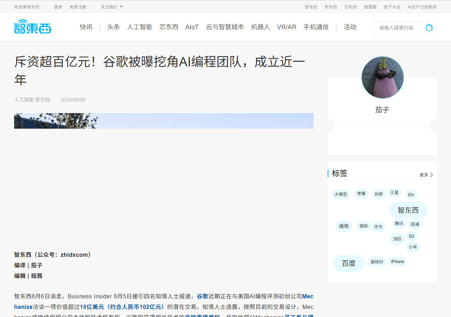
Task: Click the article header image
Action: tap(164, 121)
